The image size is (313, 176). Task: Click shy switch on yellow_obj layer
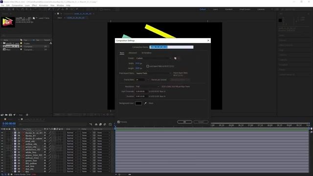[45, 144]
